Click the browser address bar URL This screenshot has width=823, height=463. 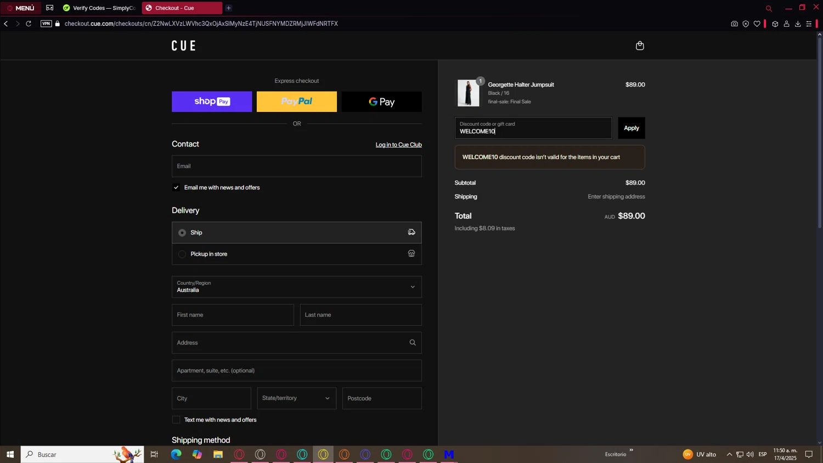pyautogui.click(x=201, y=24)
